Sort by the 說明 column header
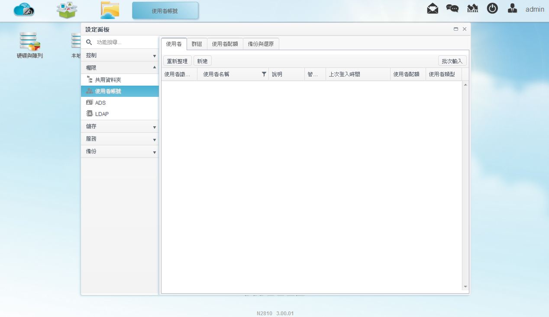The image size is (549, 317). coord(287,74)
